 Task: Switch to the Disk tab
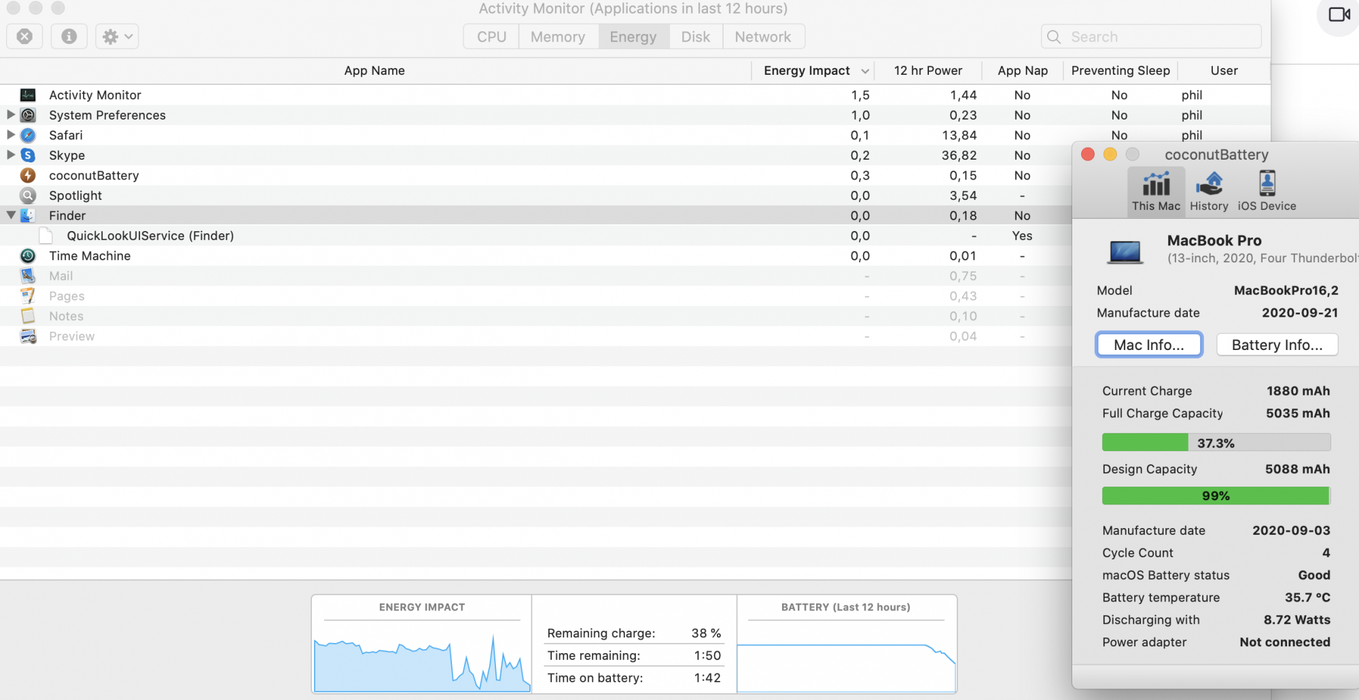point(696,37)
